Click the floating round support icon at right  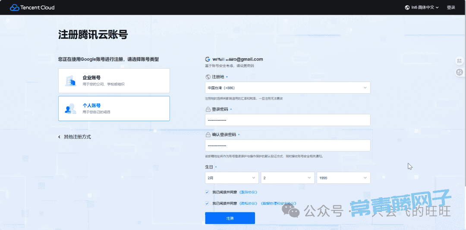[x=460, y=72]
